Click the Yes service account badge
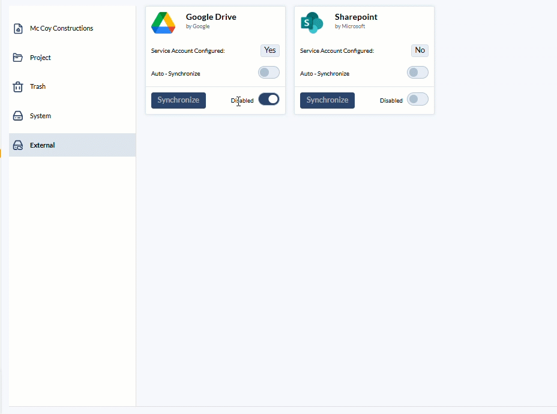 click(x=270, y=50)
